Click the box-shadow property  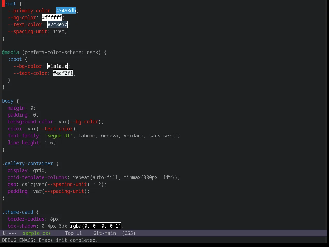[22, 226]
